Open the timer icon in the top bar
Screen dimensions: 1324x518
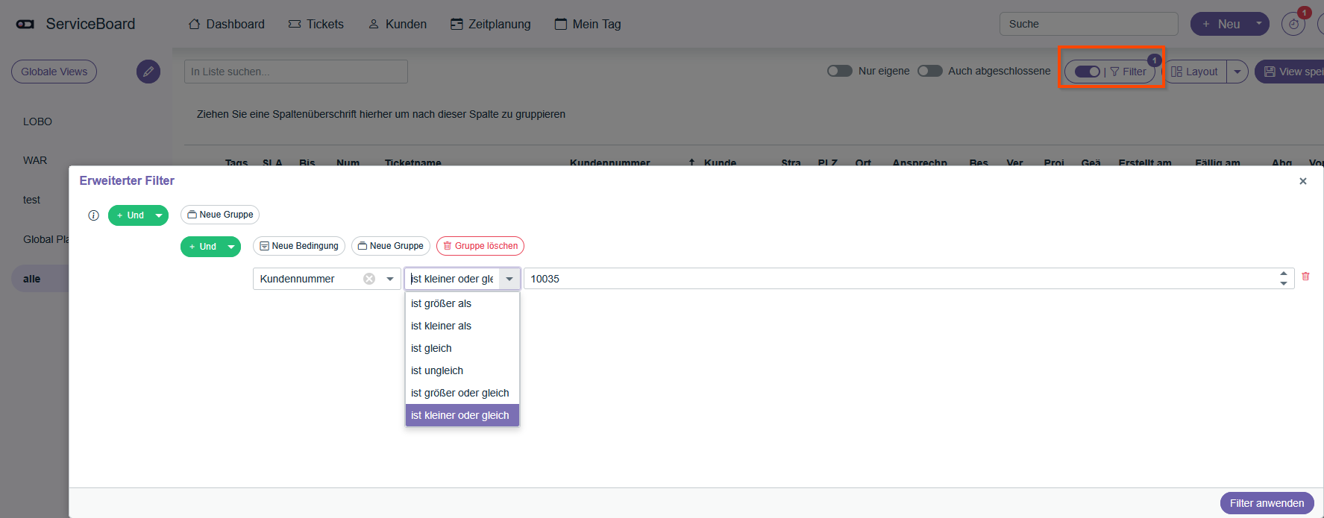pyautogui.click(x=1293, y=24)
